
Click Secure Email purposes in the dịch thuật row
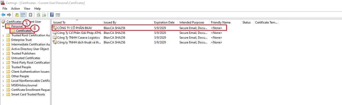(194, 42)
